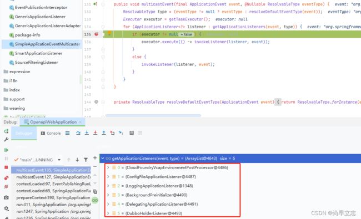Click the Rerun OpenapiWebApplication icon

(6, 131)
